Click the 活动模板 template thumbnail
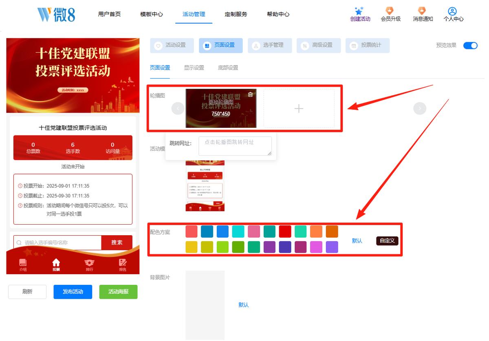 click(x=205, y=186)
